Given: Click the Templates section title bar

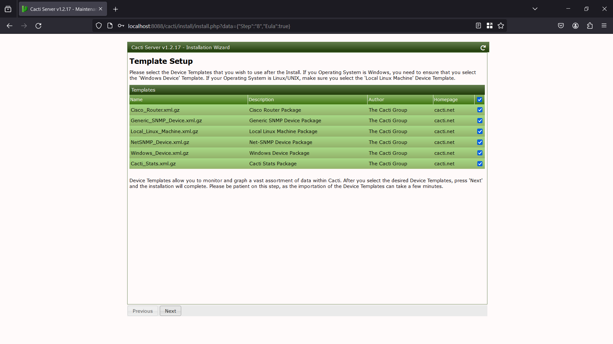Looking at the screenshot, I should pos(307,90).
